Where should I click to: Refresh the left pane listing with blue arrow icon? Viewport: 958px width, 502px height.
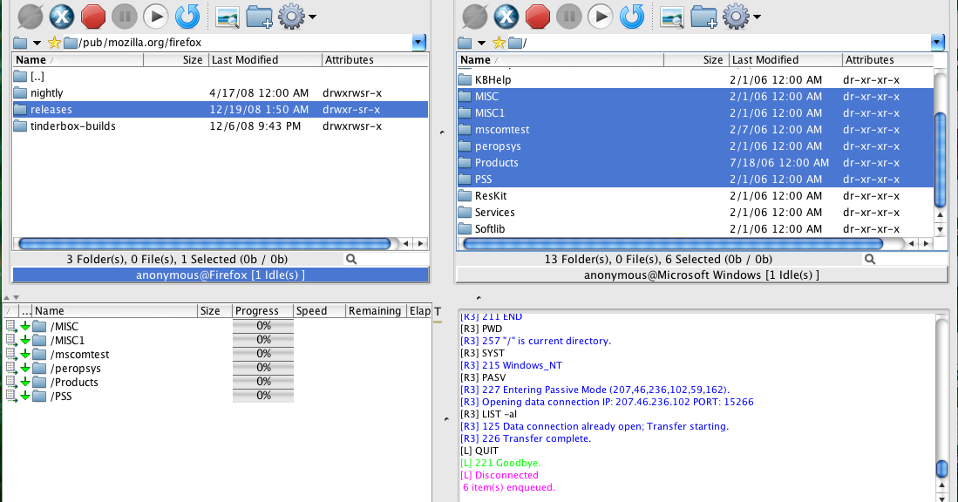click(x=187, y=17)
